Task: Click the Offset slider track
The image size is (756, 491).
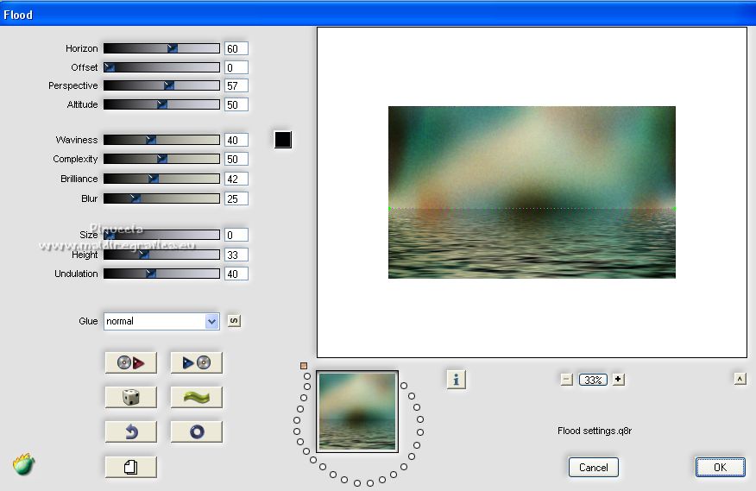Action: pyautogui.click(x=161, y=67)
